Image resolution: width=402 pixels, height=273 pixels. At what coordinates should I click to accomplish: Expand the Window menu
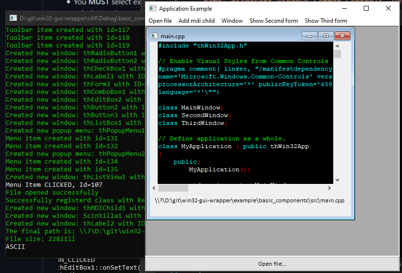232,21
